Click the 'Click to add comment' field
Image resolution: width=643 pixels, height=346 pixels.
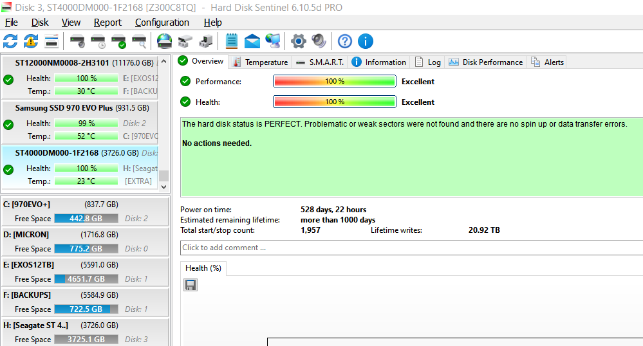point(412,248)
